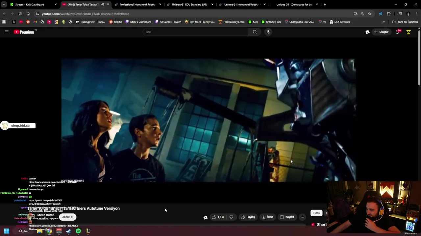421x236 pixels.
Task: Open the YouTube hamburger guide menu
Action: [x=7, y=32]
